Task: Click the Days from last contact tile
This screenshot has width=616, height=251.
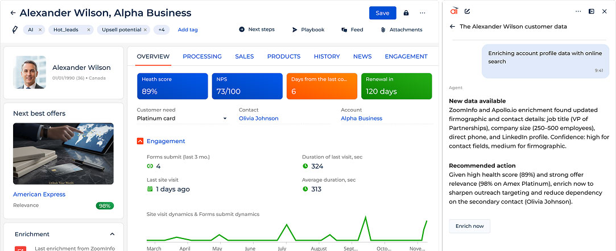Action: (x=322, y=86)
